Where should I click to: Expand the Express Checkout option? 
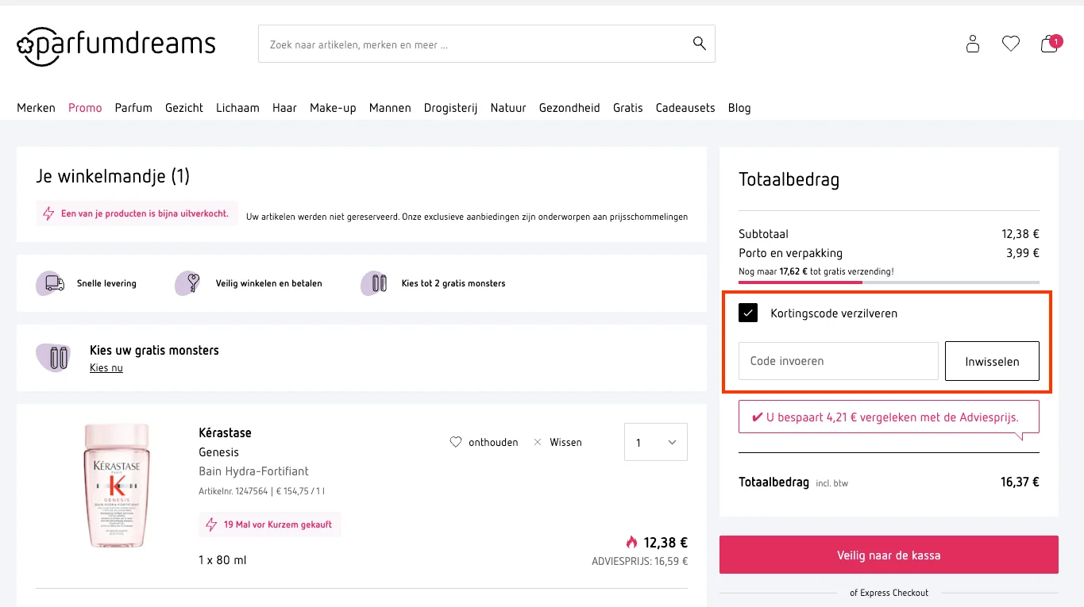889,593
